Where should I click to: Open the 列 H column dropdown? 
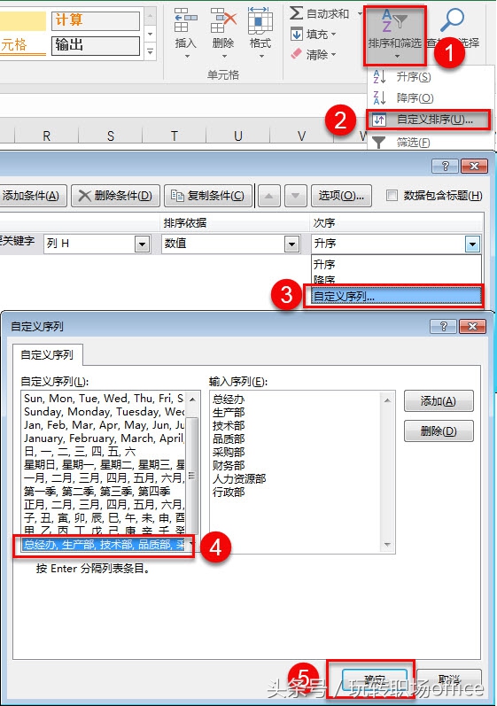coord(142,244)
